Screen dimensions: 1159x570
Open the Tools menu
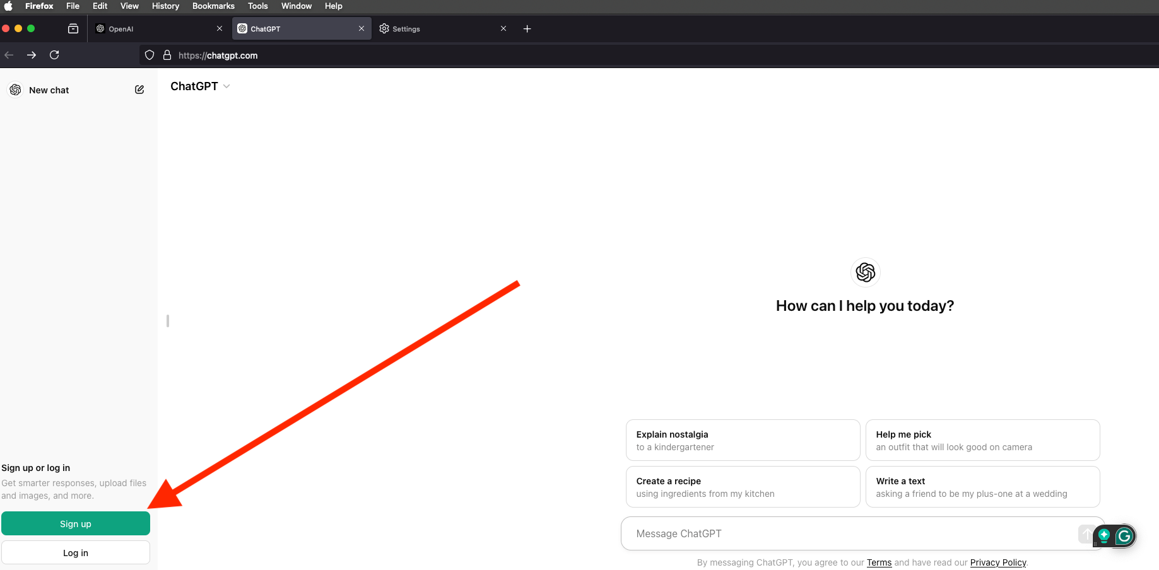click(257, 6)
